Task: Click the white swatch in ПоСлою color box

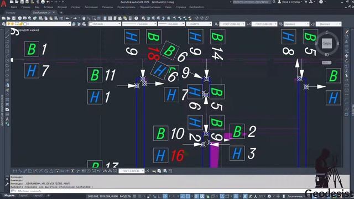Action: (x=91, y=24)
